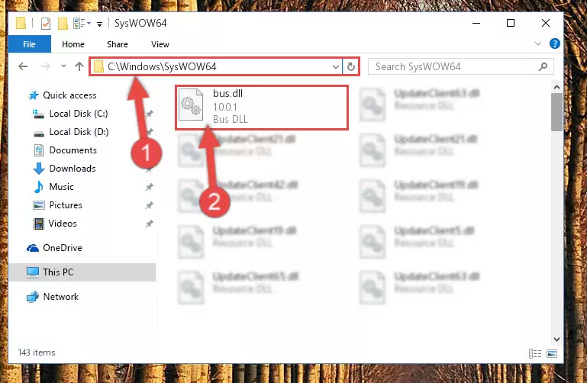This screenshot has height=383, width=587.
Task: Click the Music note icon
Action: coord(39,187)
